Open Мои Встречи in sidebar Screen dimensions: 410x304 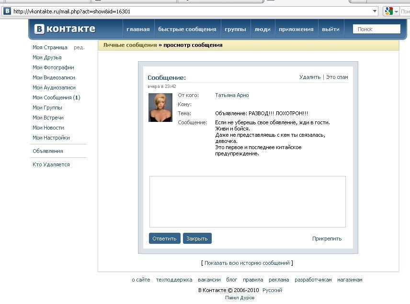point(48,118)
